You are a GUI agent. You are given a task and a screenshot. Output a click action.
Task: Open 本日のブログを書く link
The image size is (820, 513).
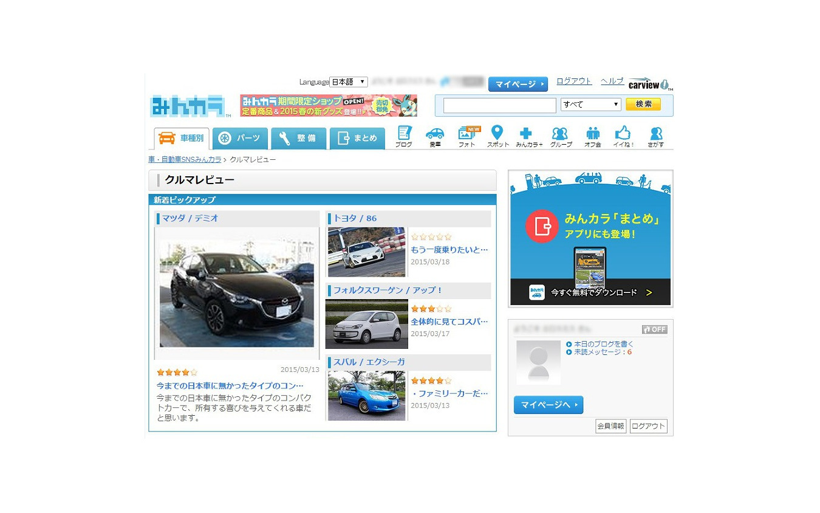(x=604, y=344)
